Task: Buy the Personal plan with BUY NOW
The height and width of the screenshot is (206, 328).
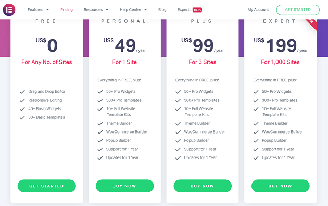Action: click(124, 186)
